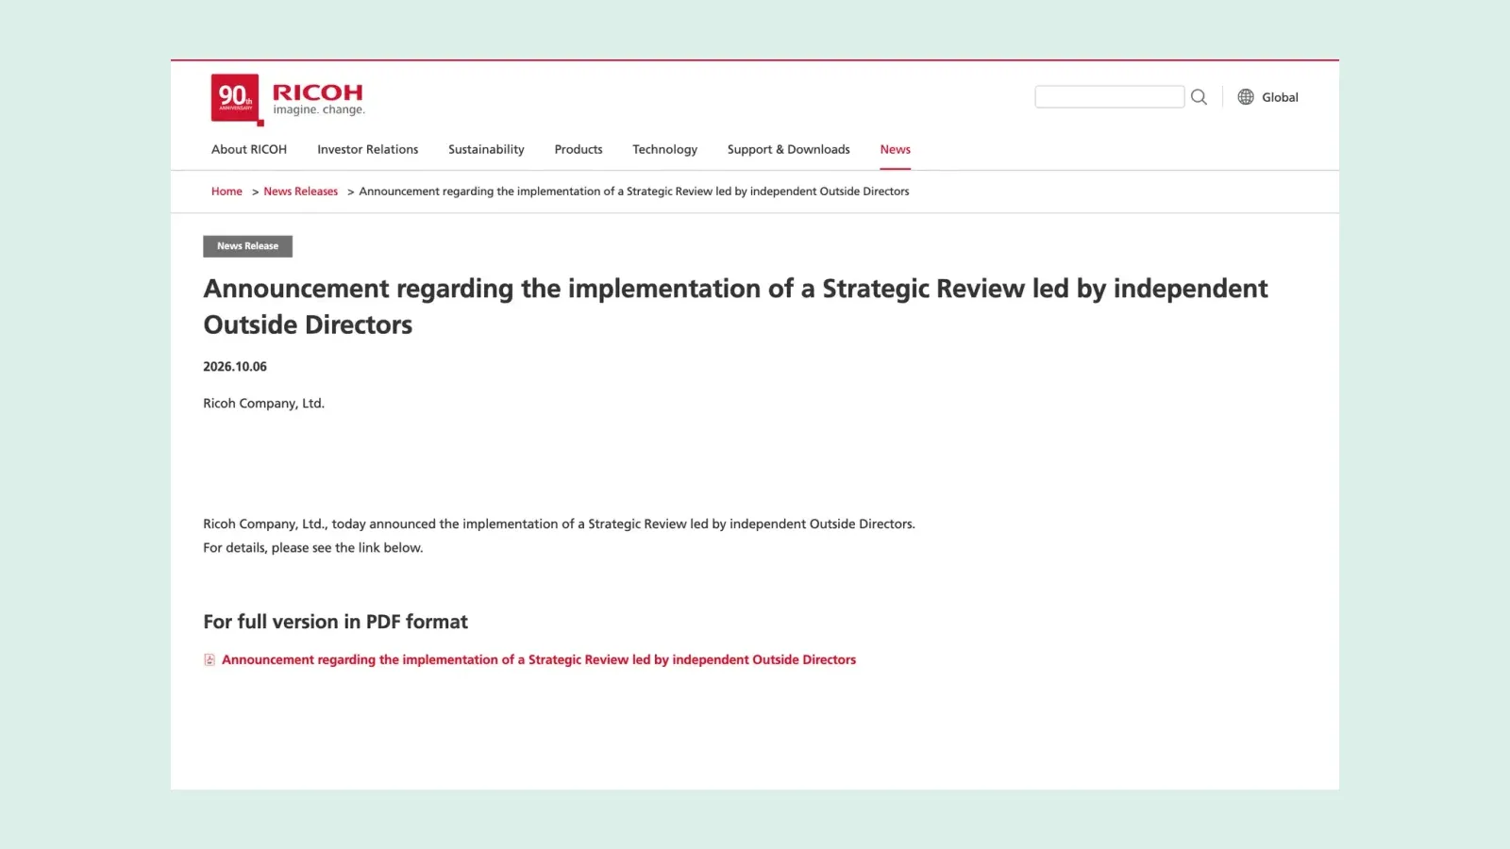Open the Sustainability menu item
1510x849 pixels.
click(x=486, y=149)
